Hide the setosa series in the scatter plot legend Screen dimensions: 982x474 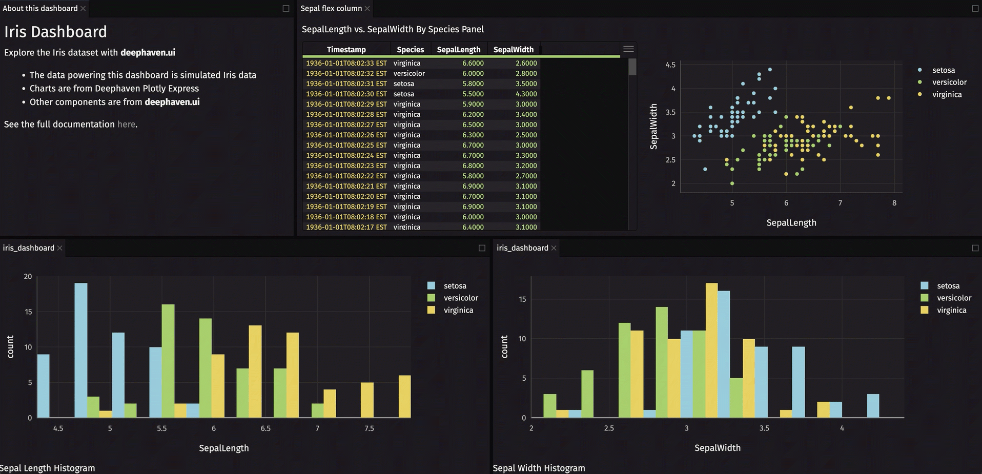click(943, 70)
